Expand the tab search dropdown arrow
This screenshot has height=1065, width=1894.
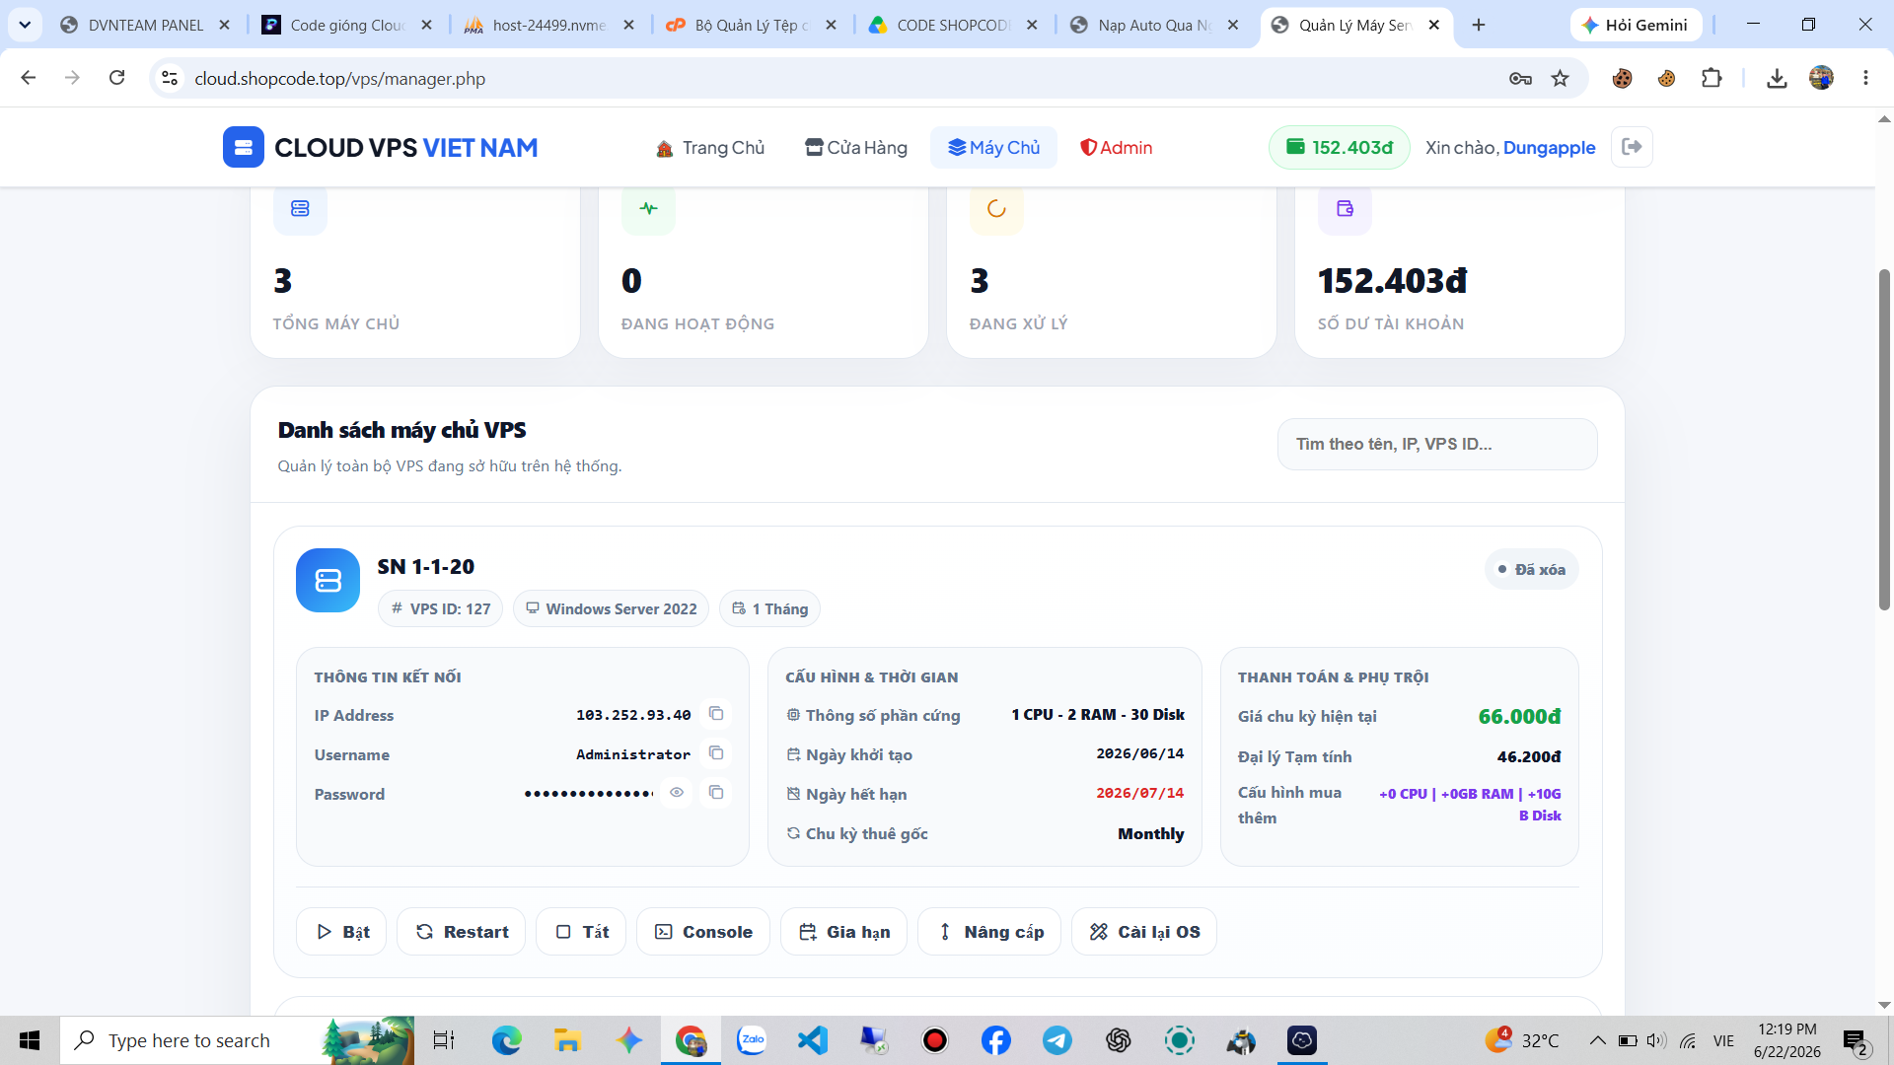pyautogui.click(x=25, y=25)
